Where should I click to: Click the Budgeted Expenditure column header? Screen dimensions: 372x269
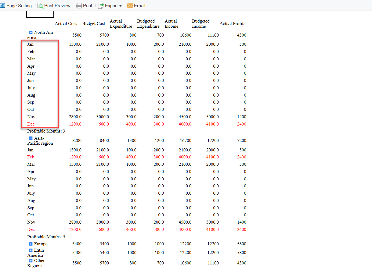148,23
